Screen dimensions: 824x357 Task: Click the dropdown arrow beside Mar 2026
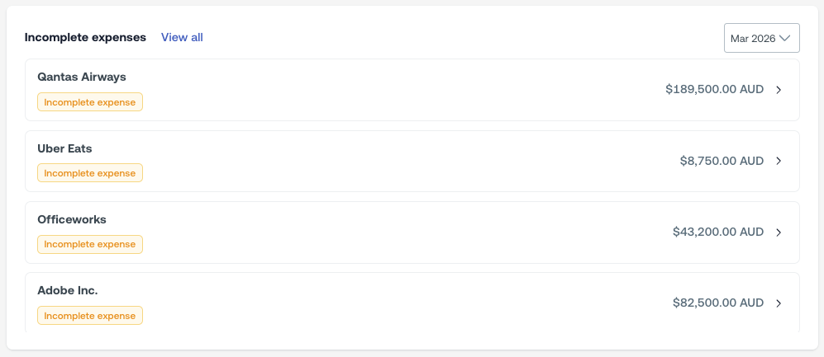pos(785,38)
